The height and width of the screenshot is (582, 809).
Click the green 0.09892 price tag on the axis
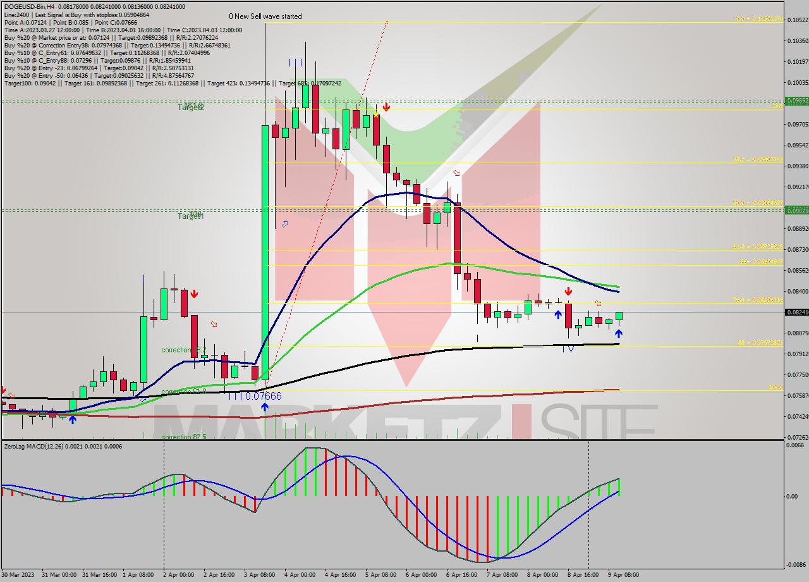(x=796, y=101)
